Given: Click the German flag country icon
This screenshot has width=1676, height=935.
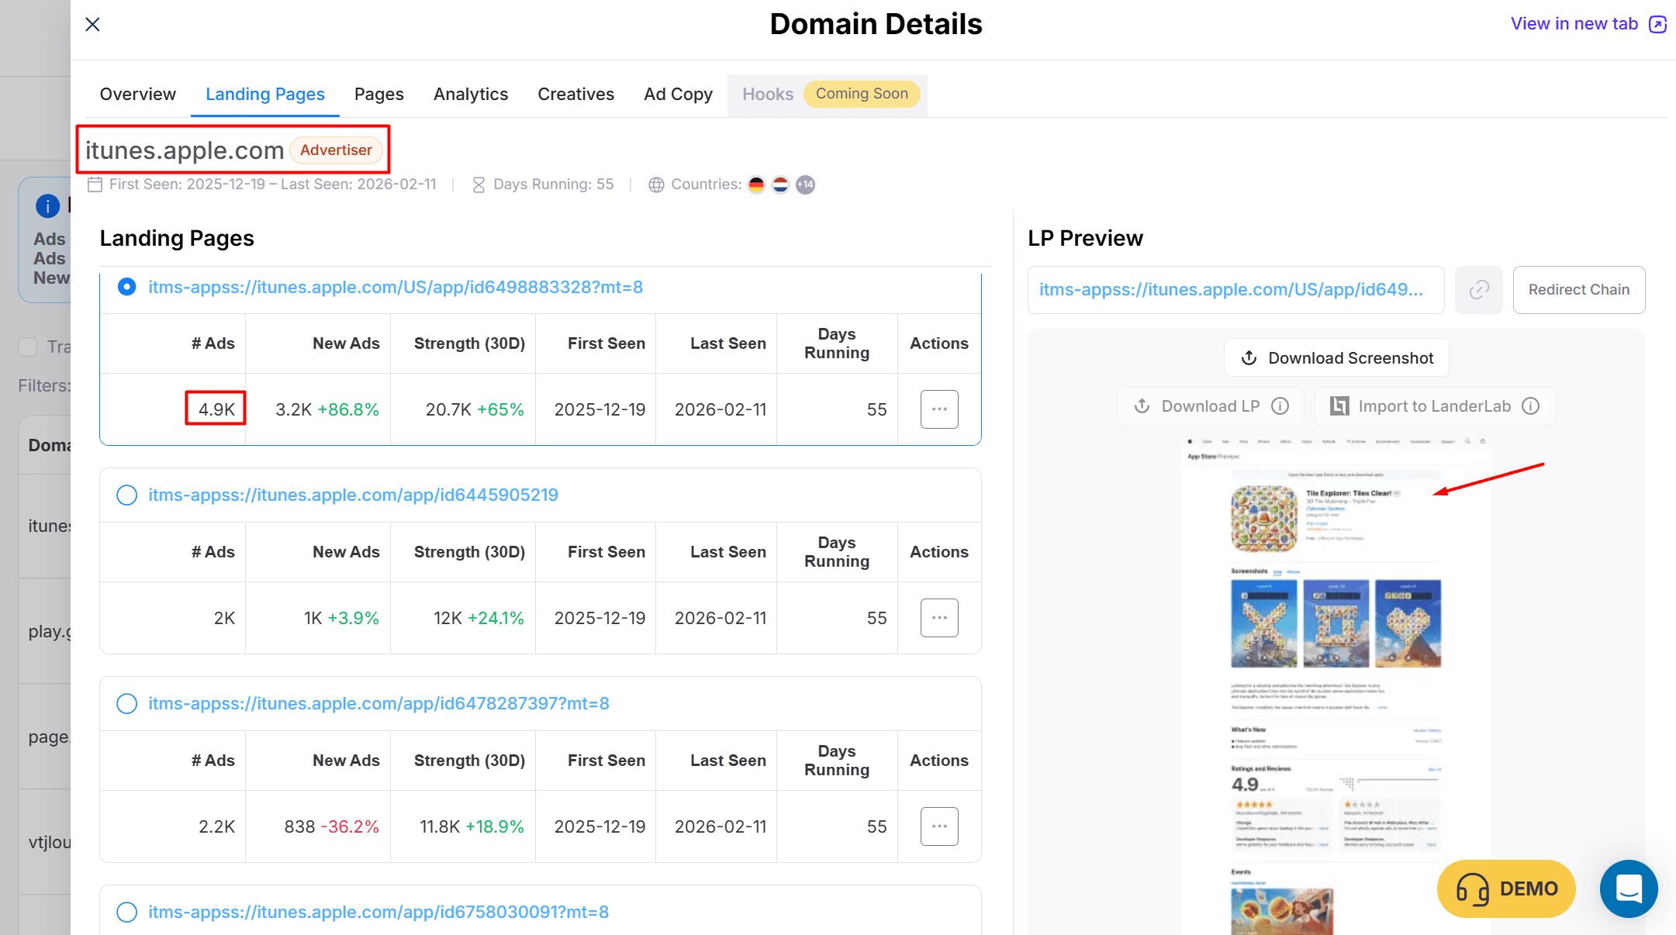Looking at the screenshot, I should (756, 185).
